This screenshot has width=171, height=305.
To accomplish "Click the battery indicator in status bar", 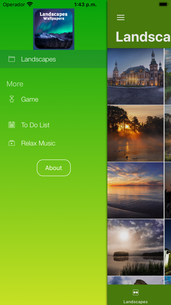I will pyautogui.click(x=164, y=4).
